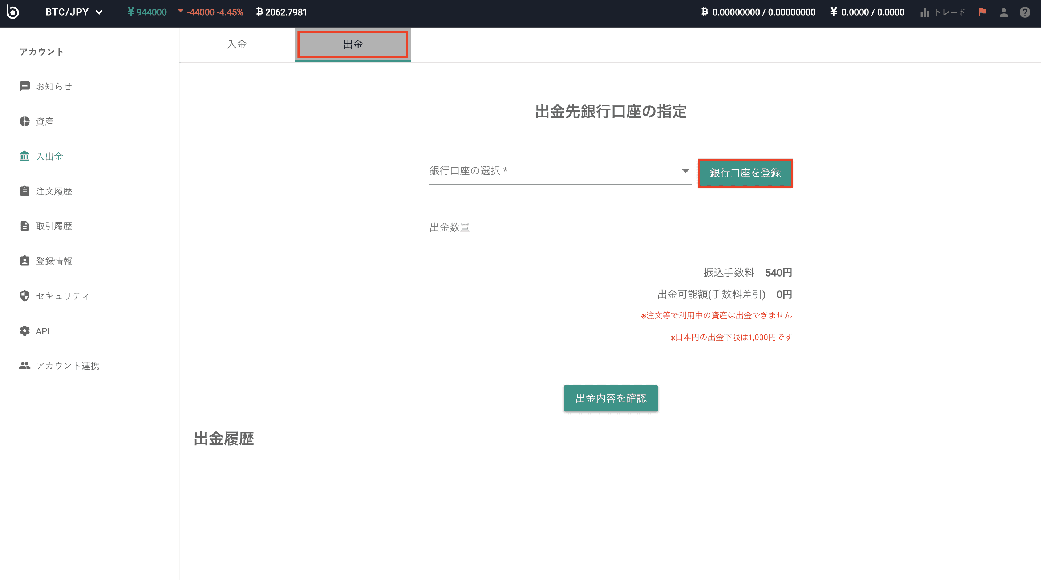The image size is (1041, 580).
Task: Switch to the 入金 tab
Action: point(237,44)
